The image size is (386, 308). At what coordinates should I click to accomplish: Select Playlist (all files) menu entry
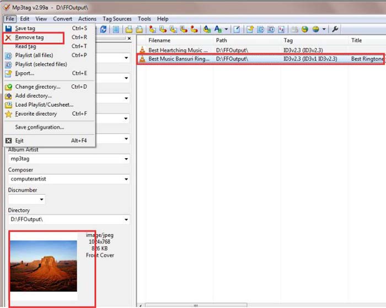[49, 55]
